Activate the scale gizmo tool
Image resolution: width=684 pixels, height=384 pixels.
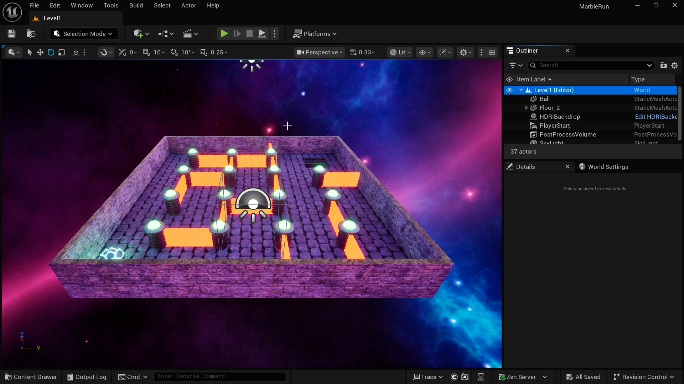coord(61,52)
